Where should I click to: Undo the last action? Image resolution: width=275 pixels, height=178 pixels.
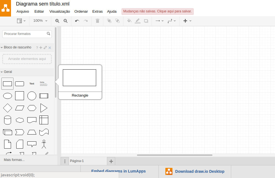(77, 21)
